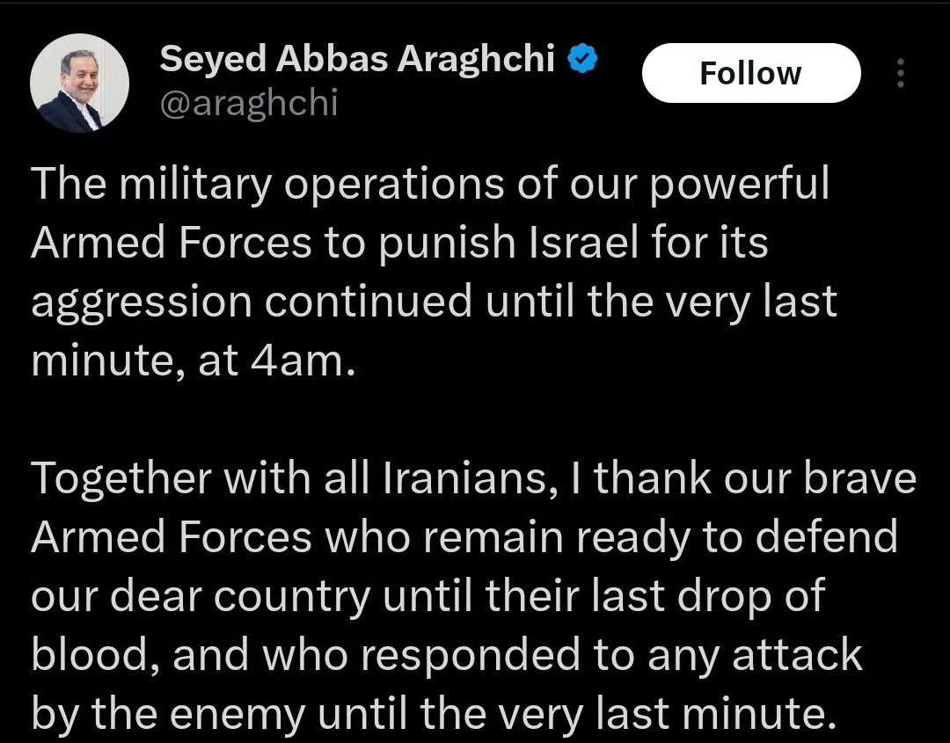Click the word 'Together' starting second paragraph
Screen dimensions: 950x743
point(121,479)
